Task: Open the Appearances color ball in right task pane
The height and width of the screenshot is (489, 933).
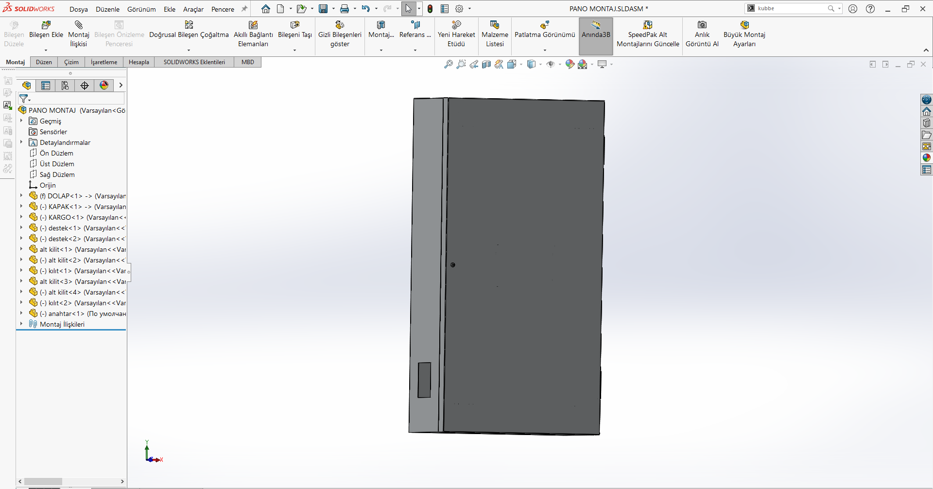Action: coord(926,157)
